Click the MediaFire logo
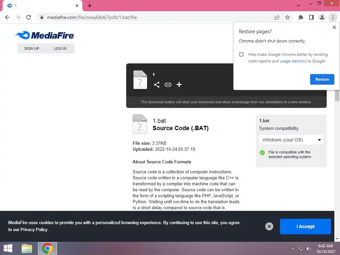Viewport: 340px width, 255px height. (44, 35)
